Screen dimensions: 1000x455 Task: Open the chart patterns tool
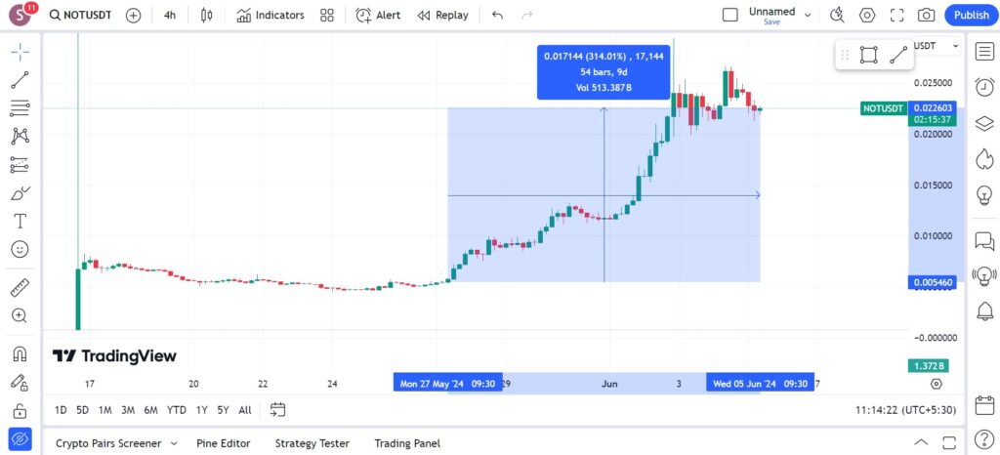coord(20,136)
